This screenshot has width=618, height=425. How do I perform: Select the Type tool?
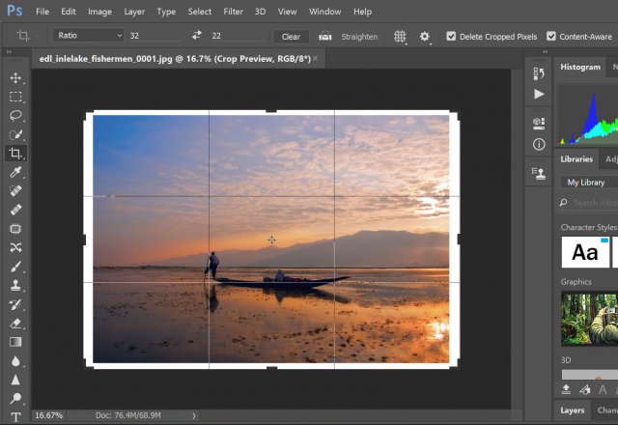(15, 416)
